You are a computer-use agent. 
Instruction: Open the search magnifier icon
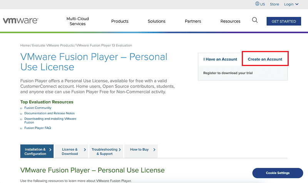point(255,20)
